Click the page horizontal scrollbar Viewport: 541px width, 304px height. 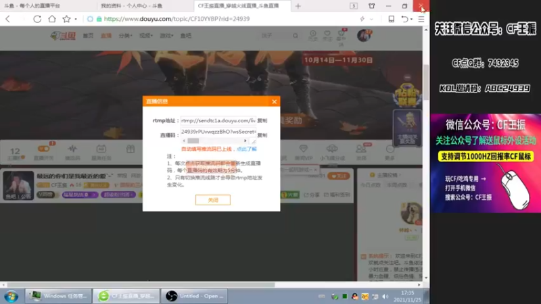pos(141,285)
